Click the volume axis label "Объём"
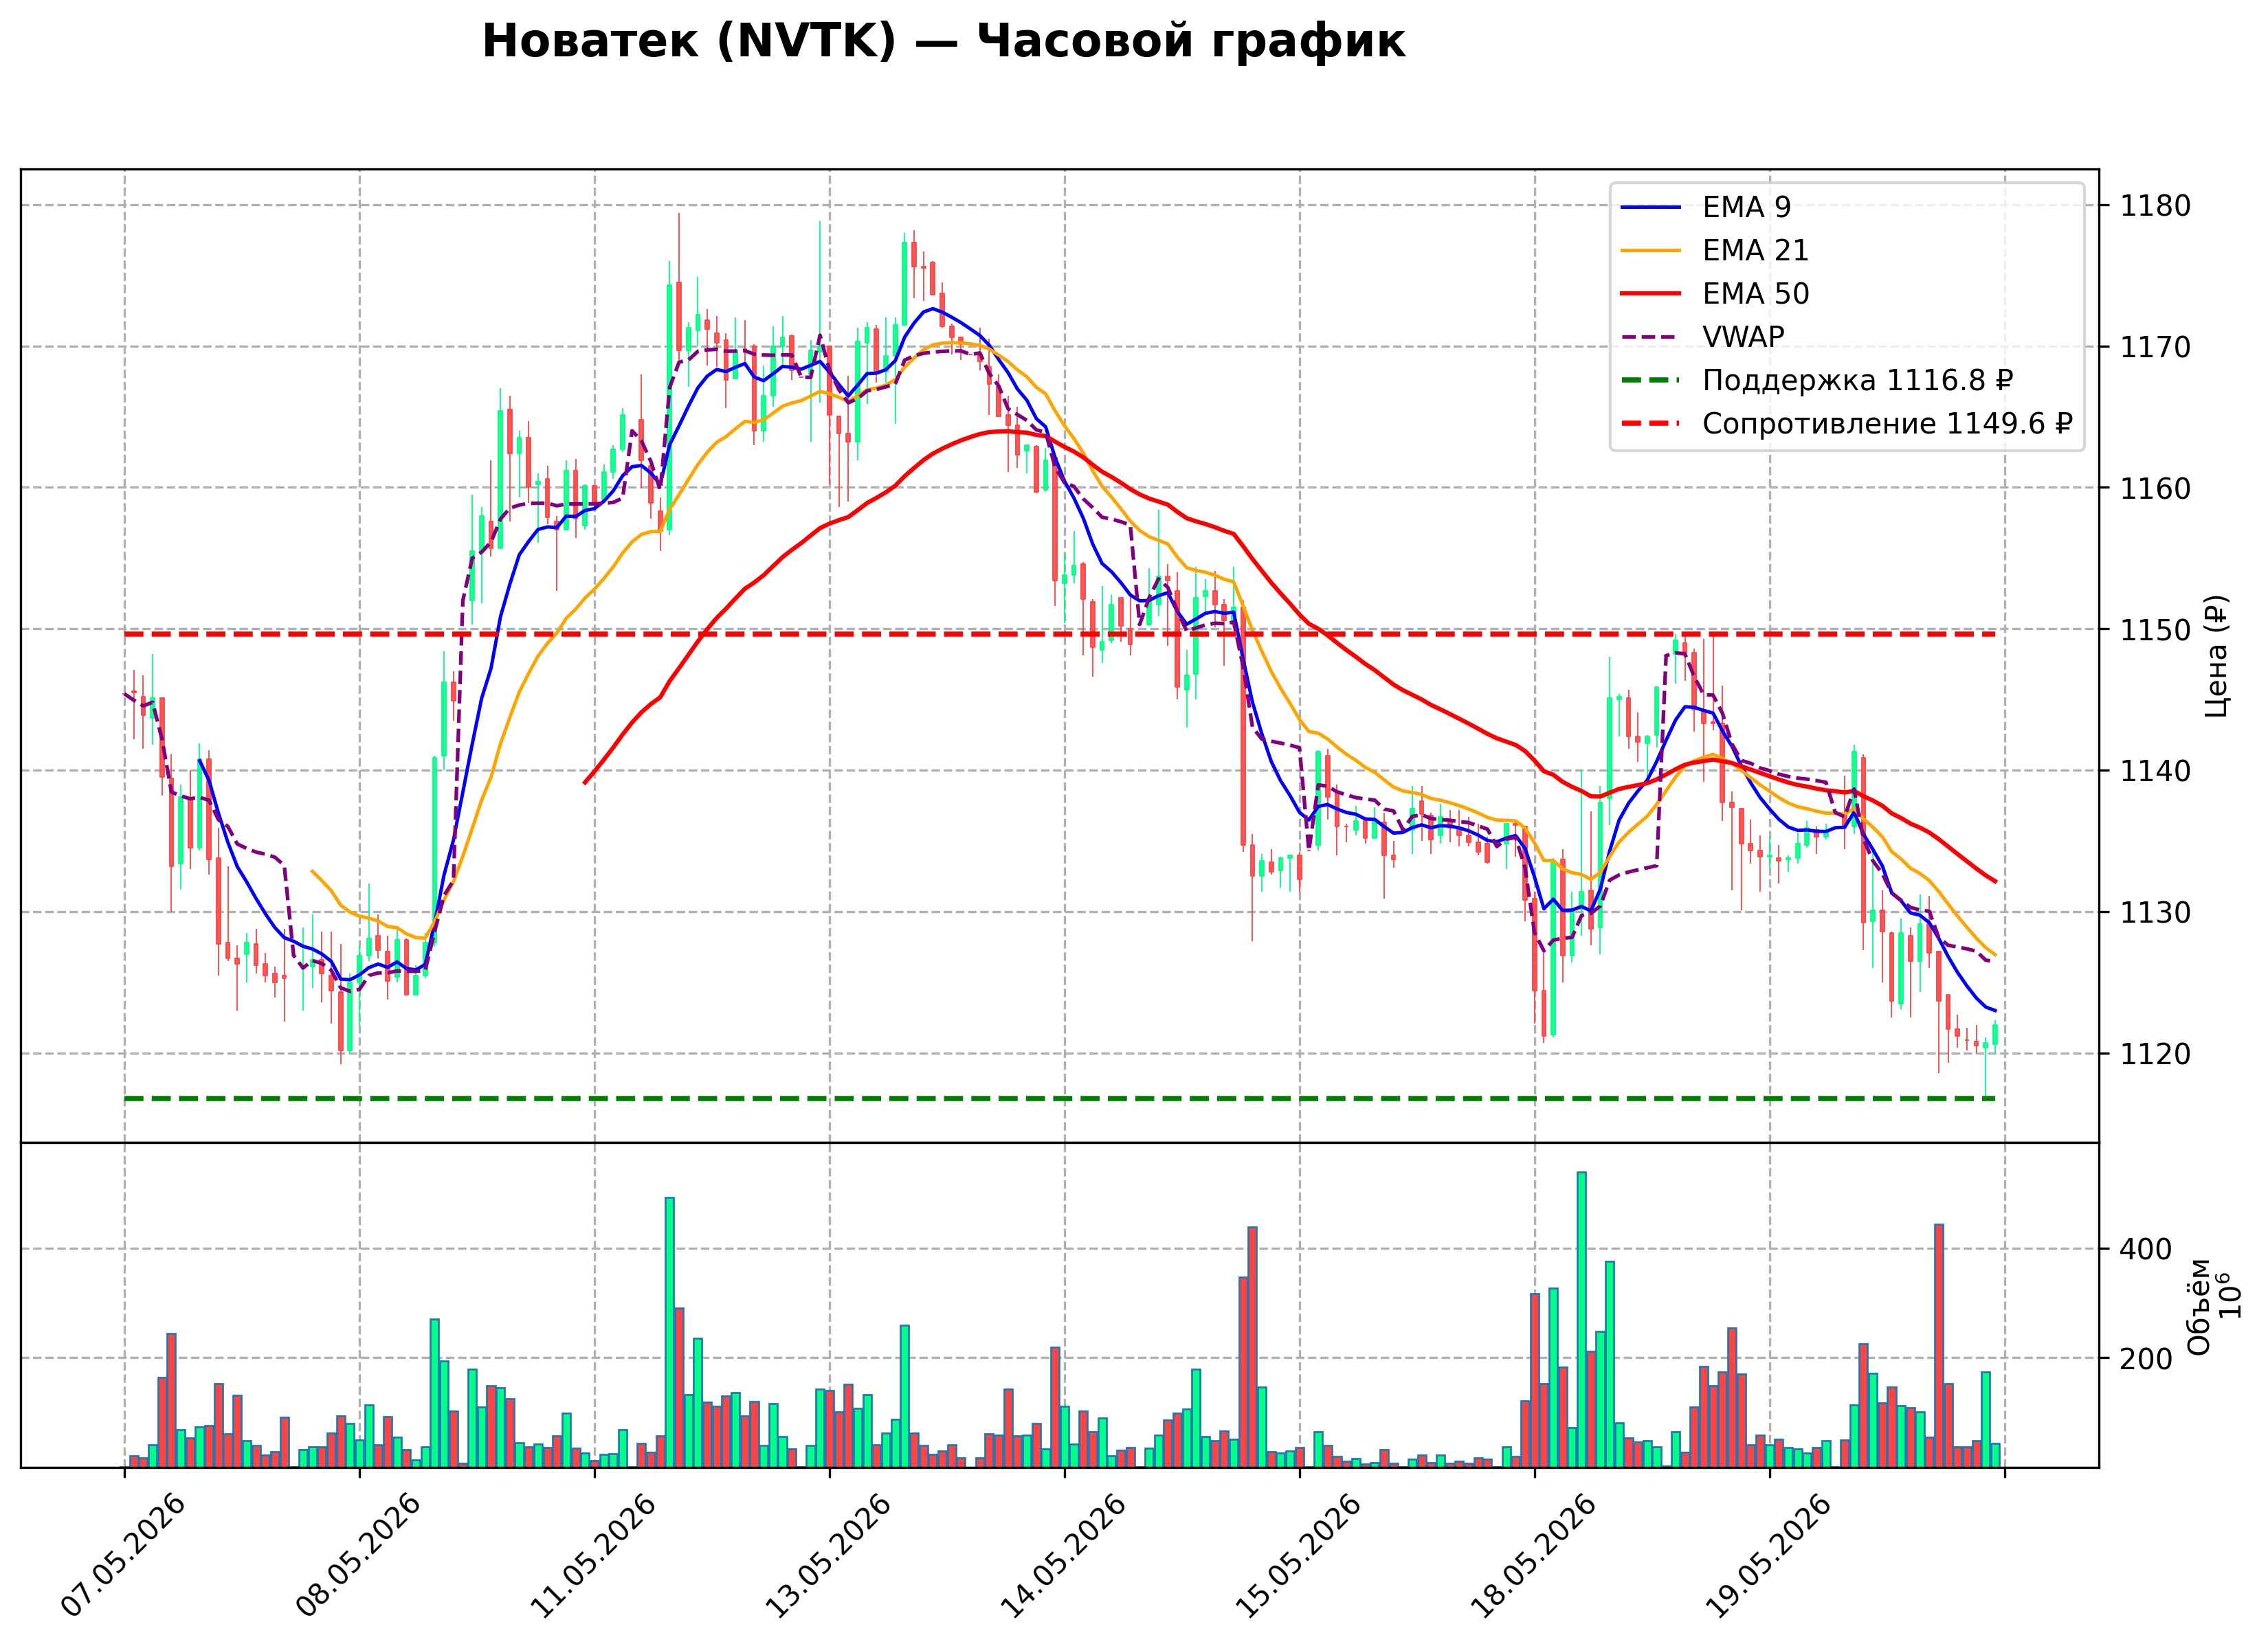This screenshot has width=2268, height=1644. [2199, 1306]
